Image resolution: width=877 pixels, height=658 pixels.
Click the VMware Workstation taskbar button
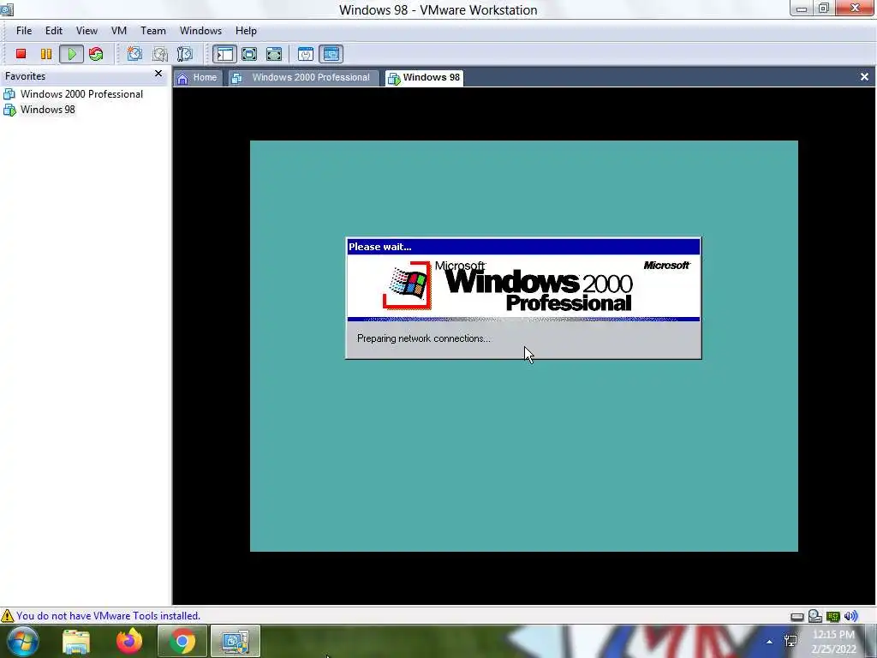coord(235,641)
